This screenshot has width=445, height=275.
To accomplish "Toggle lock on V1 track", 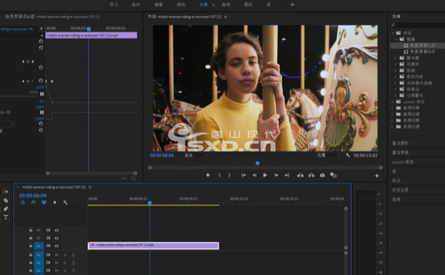I will point(31,246).
